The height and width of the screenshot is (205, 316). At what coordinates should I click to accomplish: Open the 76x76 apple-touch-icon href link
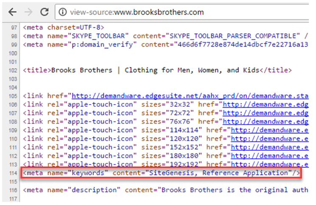click(266, 122)
